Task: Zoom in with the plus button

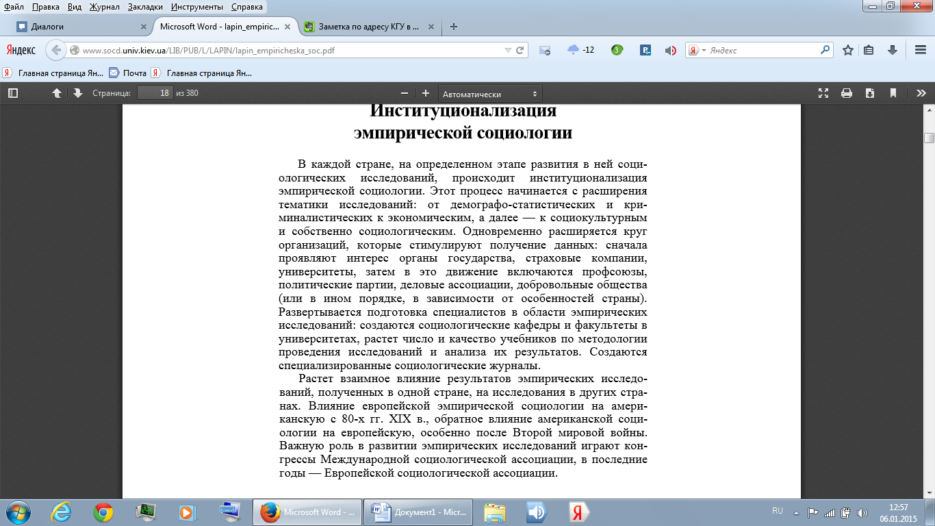Action: pyautogui.click(x=426, y=93)
